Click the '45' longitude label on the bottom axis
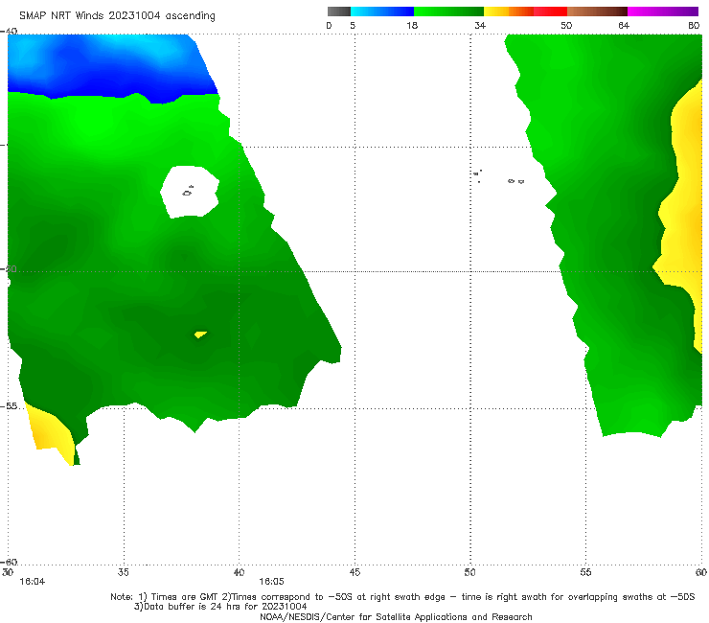The height and width of the screenshot is (623, 709). (x=354, y=572)
